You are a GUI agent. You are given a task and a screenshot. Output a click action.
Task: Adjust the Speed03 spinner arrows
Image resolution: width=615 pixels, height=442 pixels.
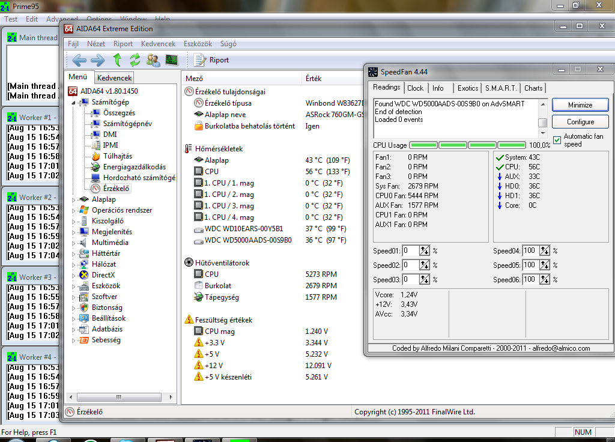click(x=425, y=280)
